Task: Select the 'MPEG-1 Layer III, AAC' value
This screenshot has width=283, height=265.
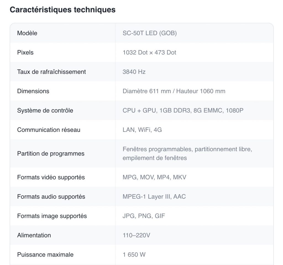Action: click(x=154, y=197)
